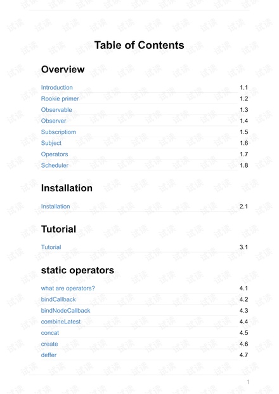Select the Subscriptiom entry
Image resolution: width=279 pixels, height=394 pixels.
point(58,132)
